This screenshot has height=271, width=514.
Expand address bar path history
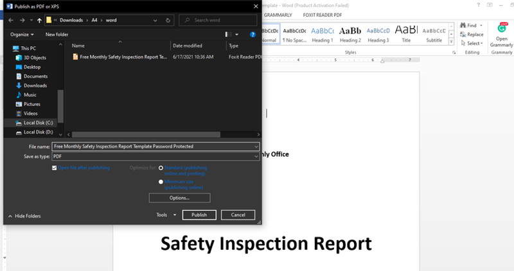click(155, 21)
